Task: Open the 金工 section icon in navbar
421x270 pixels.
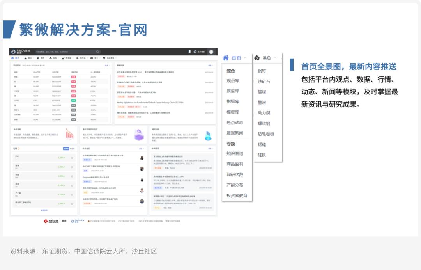Action: tap(92, 58)
